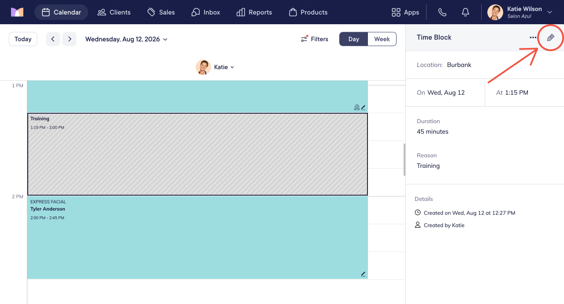This screenshot has width=564, height=304.
Task: Switch to Day view
Action: tap(354, 39)
